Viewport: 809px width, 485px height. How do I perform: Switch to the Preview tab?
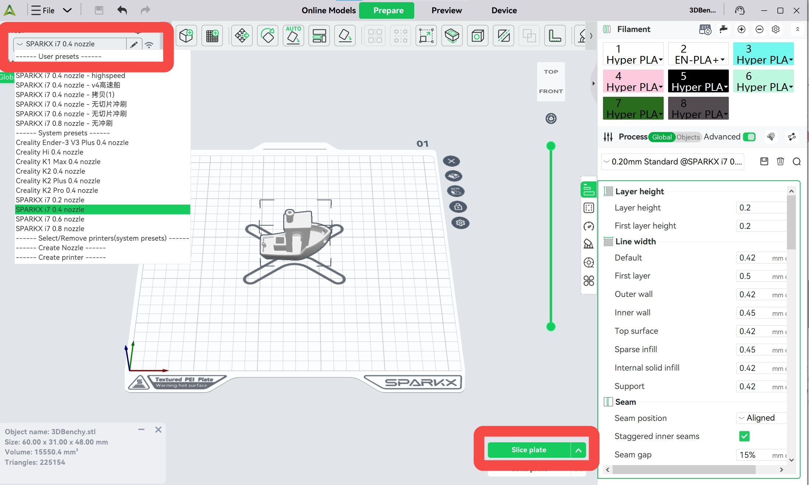click(x=446, y=10)
